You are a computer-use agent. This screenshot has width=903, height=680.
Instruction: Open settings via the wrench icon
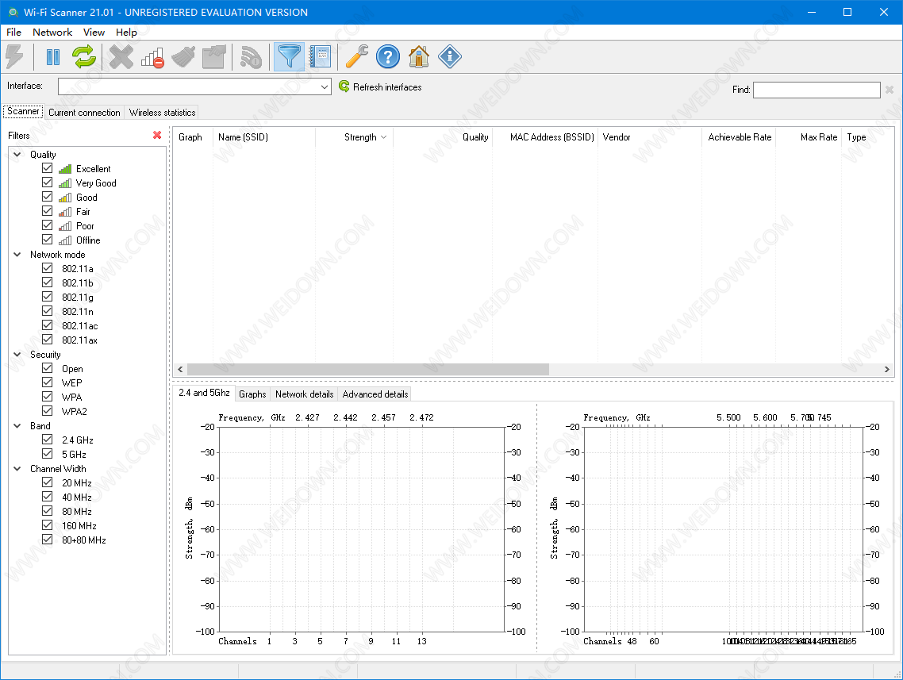(356, 56)
